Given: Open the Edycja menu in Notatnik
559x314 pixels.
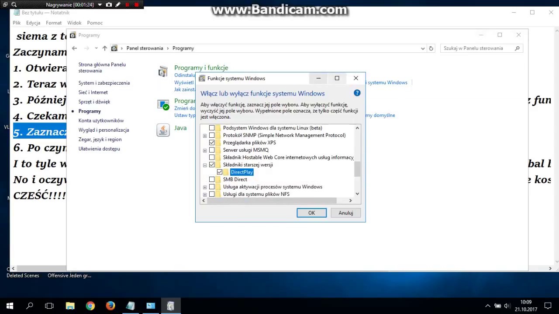Looking at the screenshot, I should (x=33, y=23).
